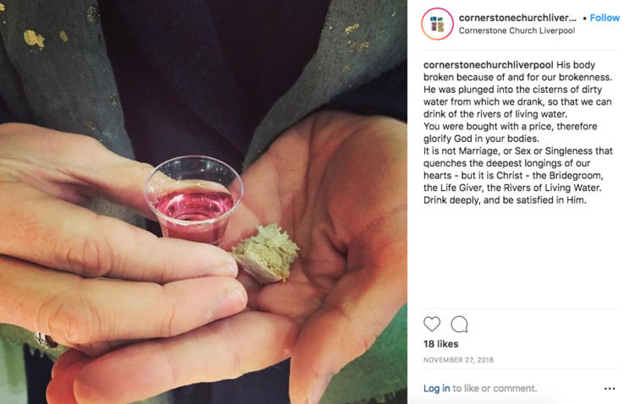Screen dimensions: 634x404
Task: Follow the cornerstonechurchliverpool account
Action: coord(604,18)
